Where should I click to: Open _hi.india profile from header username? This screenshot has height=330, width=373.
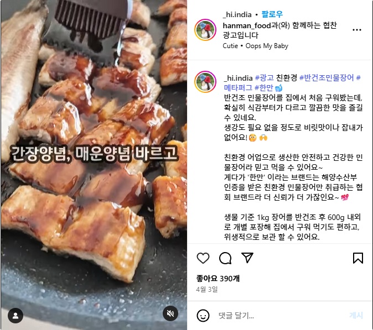pos(237,14)
